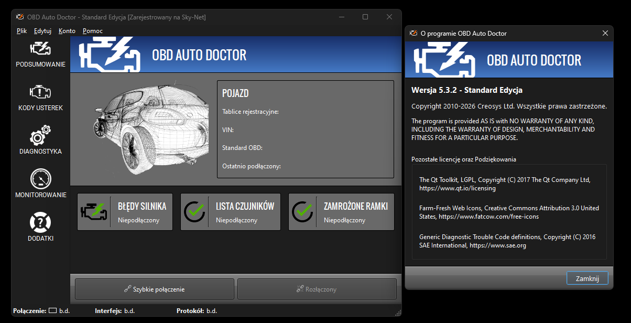Click the Rozłączony button

[317, 289]
